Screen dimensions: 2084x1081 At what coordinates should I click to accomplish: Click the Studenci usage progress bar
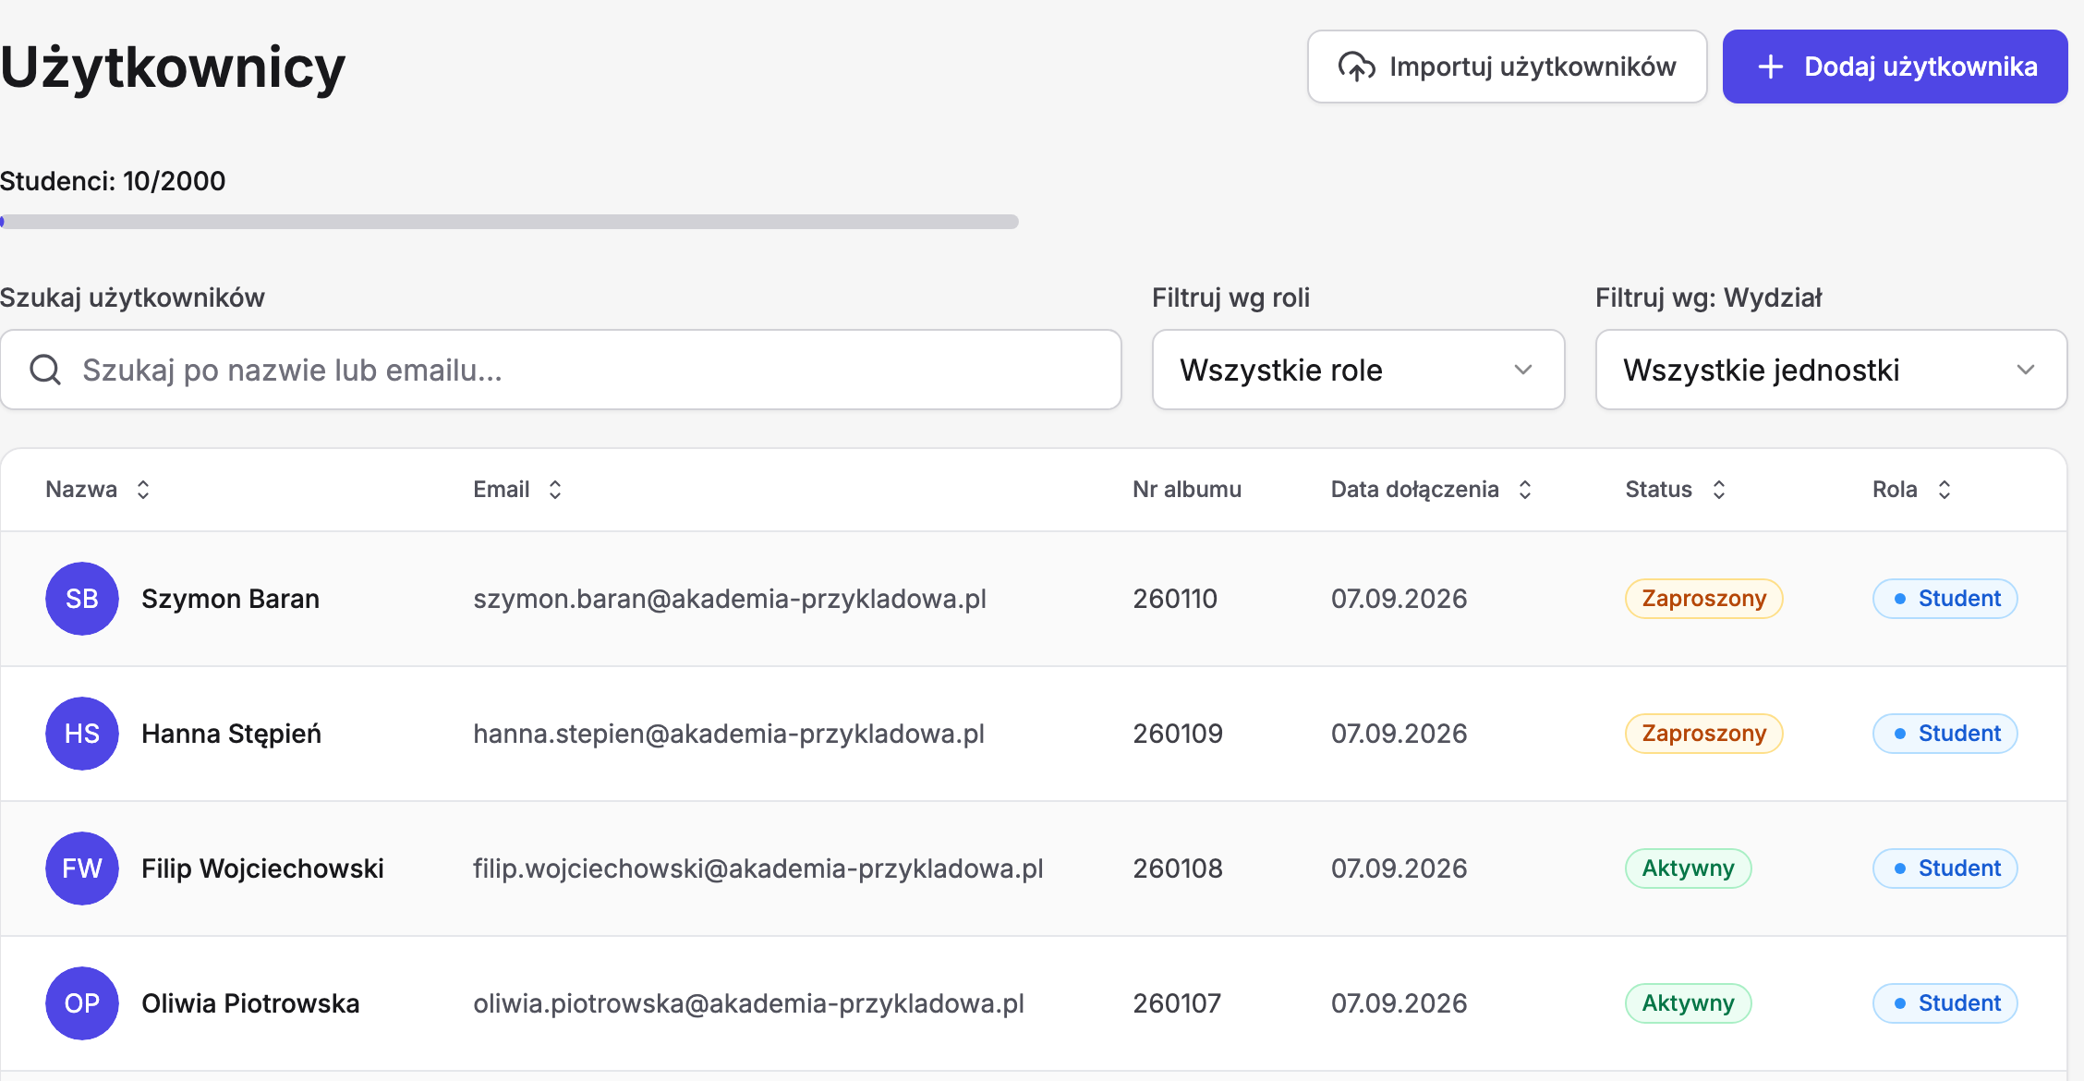[x=509, y=222]
